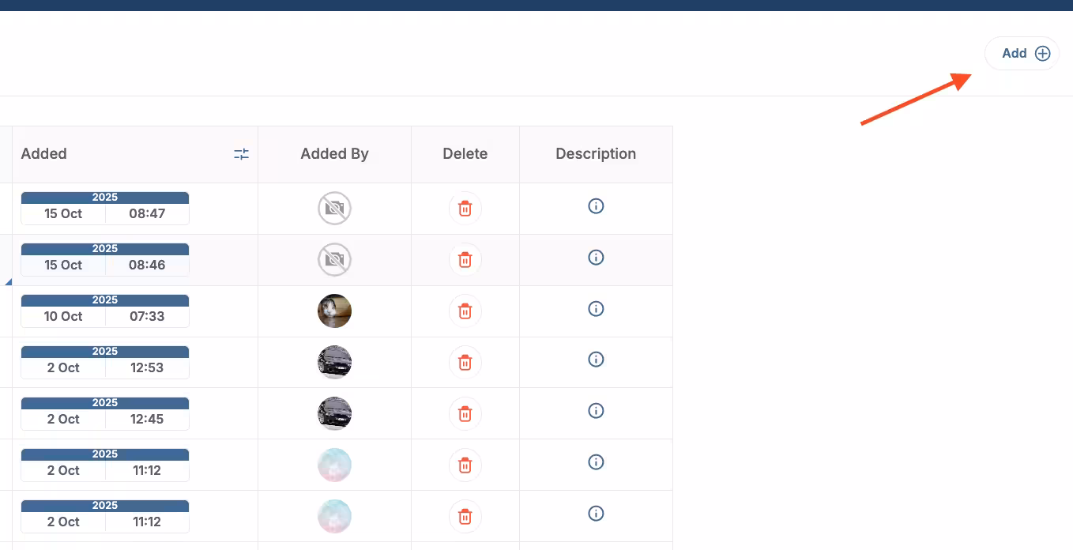Viewport: 1073px width, 550px height.
Task: Select the 15 Oct 08:46 date badge
Action: (x=105, y=260)
